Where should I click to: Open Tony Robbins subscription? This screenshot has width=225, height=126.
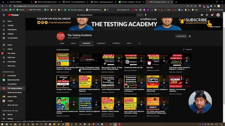click(13, 84)
